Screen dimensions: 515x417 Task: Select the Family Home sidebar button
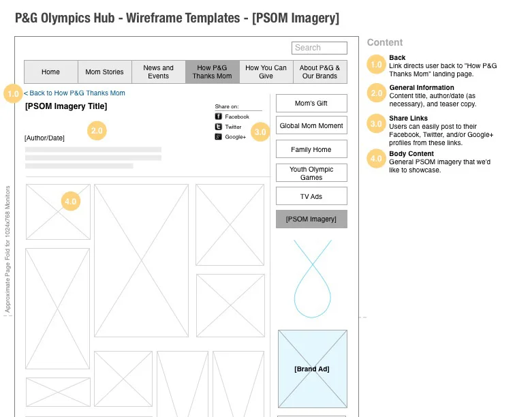311,149
